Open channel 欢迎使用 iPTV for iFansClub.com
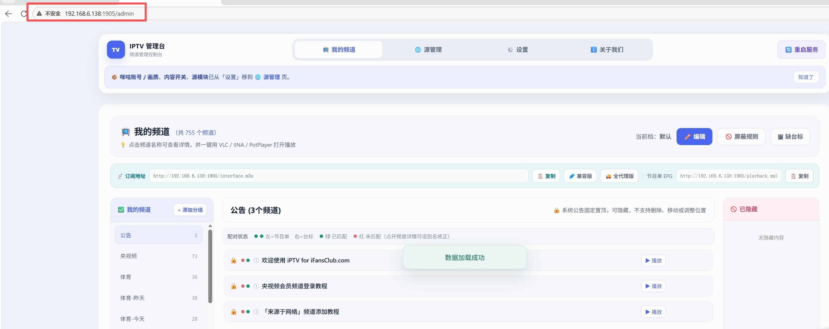829x329 pixels. (x=305, y=260)
